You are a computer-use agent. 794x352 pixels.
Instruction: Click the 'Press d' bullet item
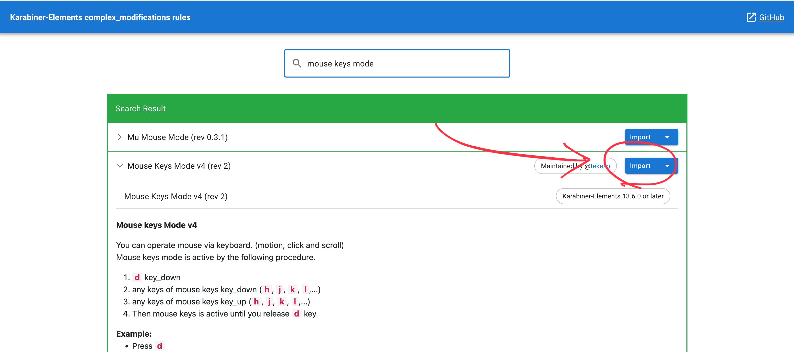tap(148, 346)
